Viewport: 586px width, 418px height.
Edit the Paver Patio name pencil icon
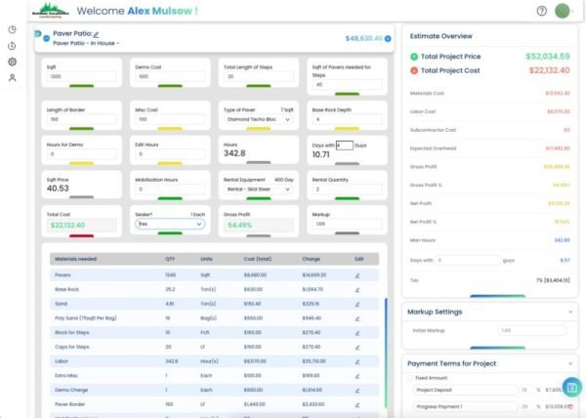96,34
